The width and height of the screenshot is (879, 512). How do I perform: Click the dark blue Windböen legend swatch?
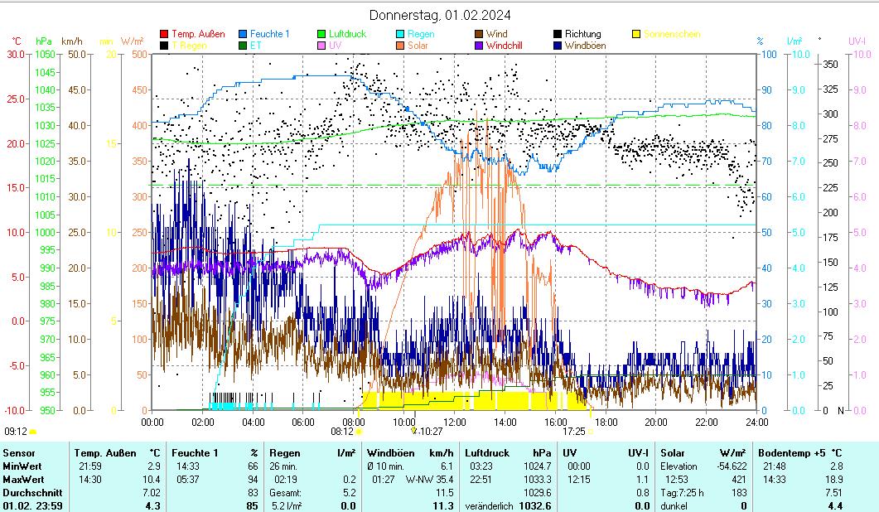click(558, 46)
